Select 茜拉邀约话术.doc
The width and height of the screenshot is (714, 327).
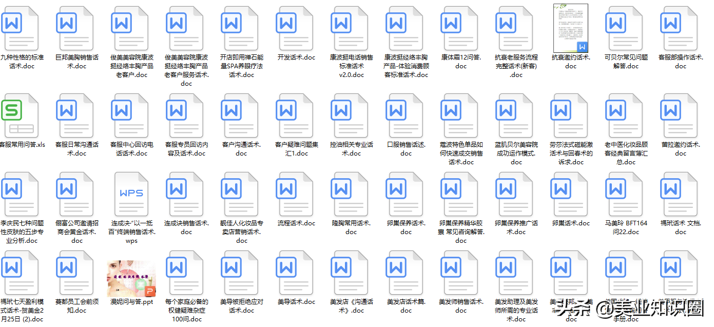click(x=680, y=116)
